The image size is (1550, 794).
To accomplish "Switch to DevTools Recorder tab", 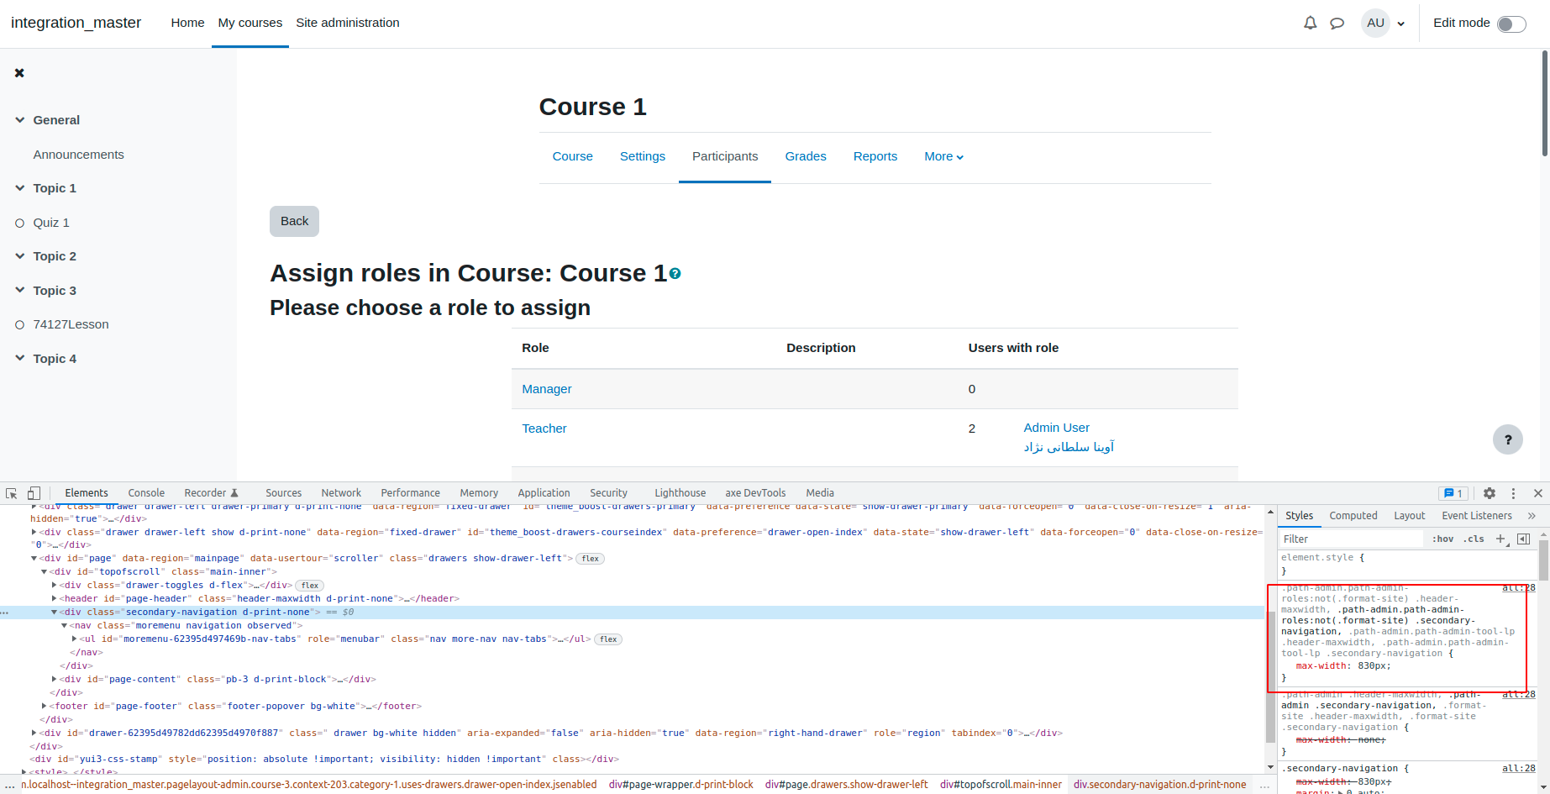I will point(212,493).
